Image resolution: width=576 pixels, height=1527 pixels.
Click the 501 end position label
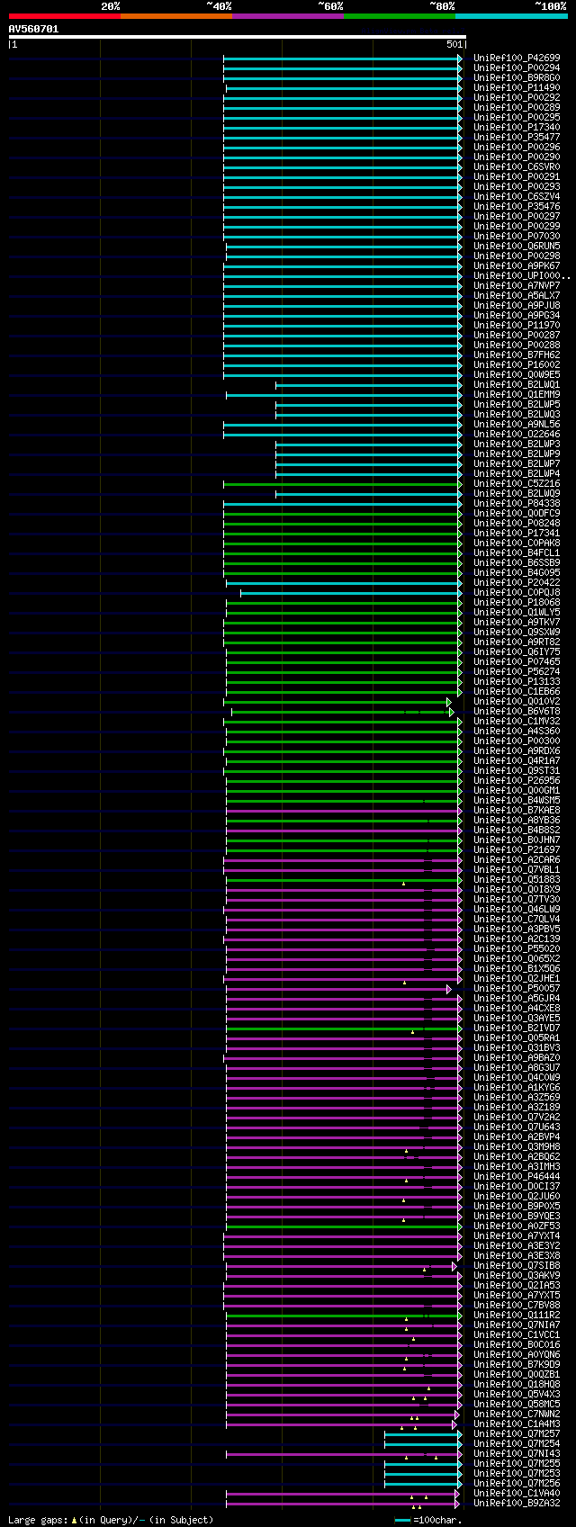point(454,44)
